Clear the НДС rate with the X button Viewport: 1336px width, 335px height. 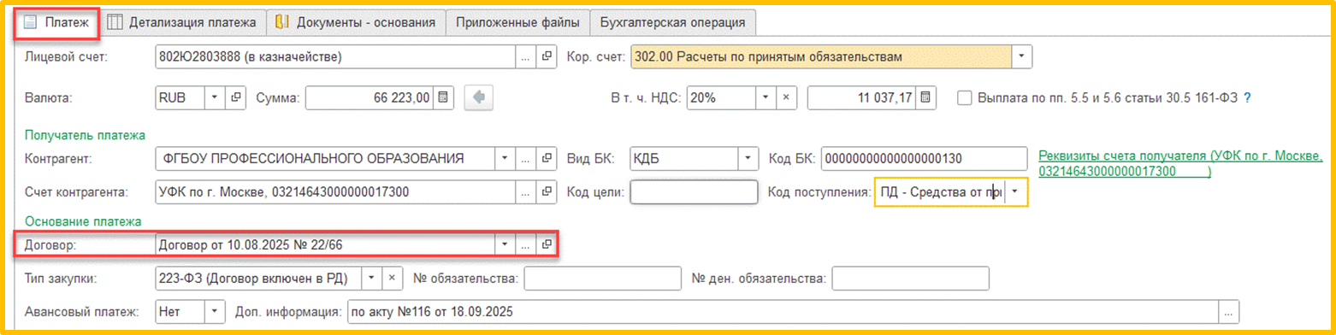(x=787, y=97)
